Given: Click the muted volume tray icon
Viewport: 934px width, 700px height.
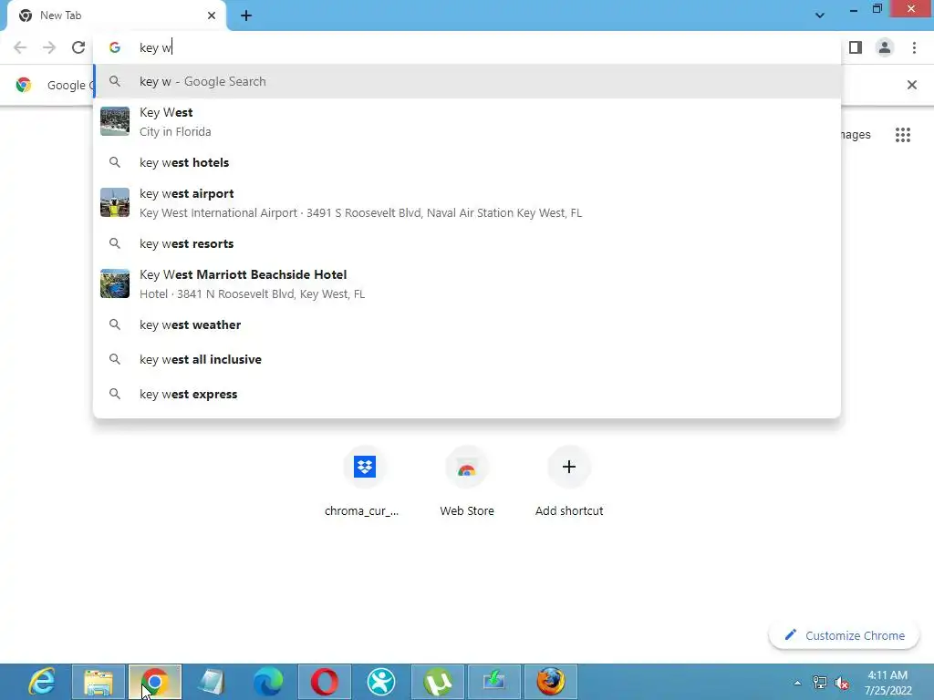Looking at the screenshot, I should [842, 683].
